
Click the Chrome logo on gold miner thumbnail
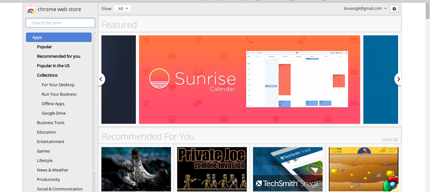coord(391,184)
